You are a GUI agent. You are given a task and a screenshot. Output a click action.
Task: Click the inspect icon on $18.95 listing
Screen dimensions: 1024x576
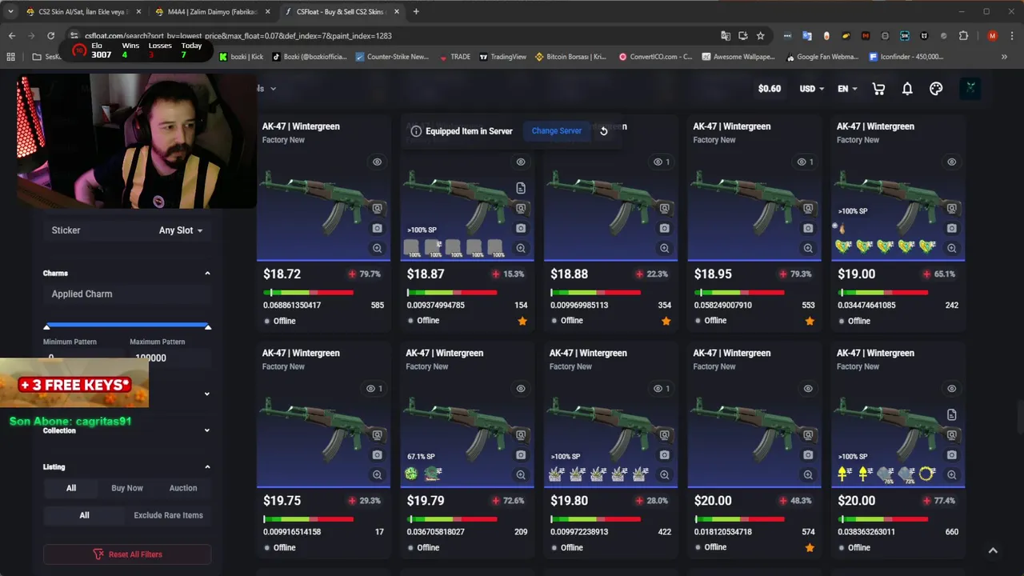coord(808,208)
